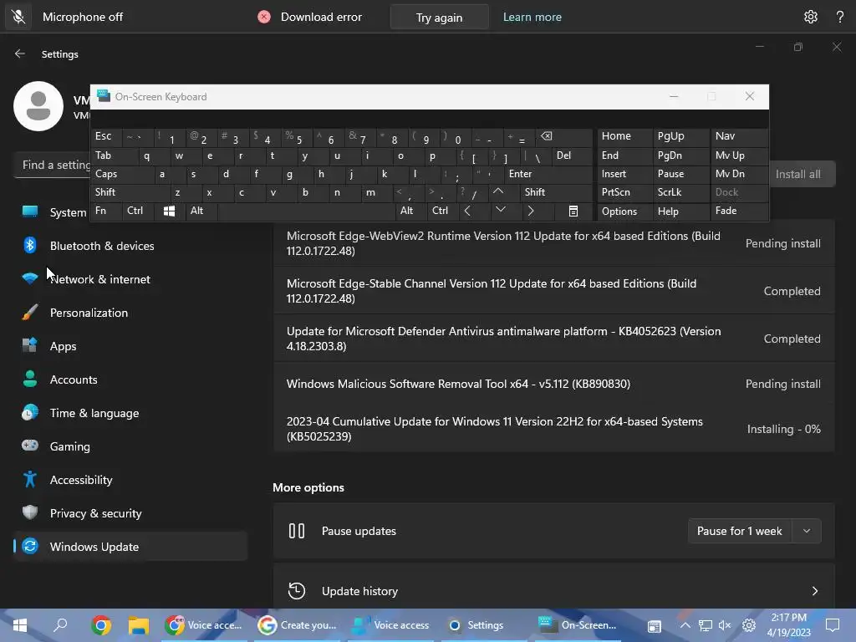
Task: Select the KB5025239 cumulative update entry
Action: pyautogui.click(x=553, y=429)
